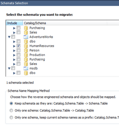Click 'Select the schemata you want to migrate:' heading
The width and height of the screenshot is (119, 126).
(40, 15)
